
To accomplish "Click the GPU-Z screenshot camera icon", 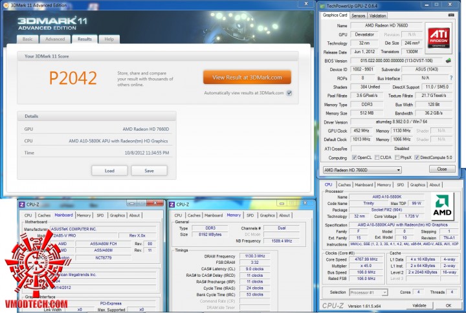I will (451, 15).
